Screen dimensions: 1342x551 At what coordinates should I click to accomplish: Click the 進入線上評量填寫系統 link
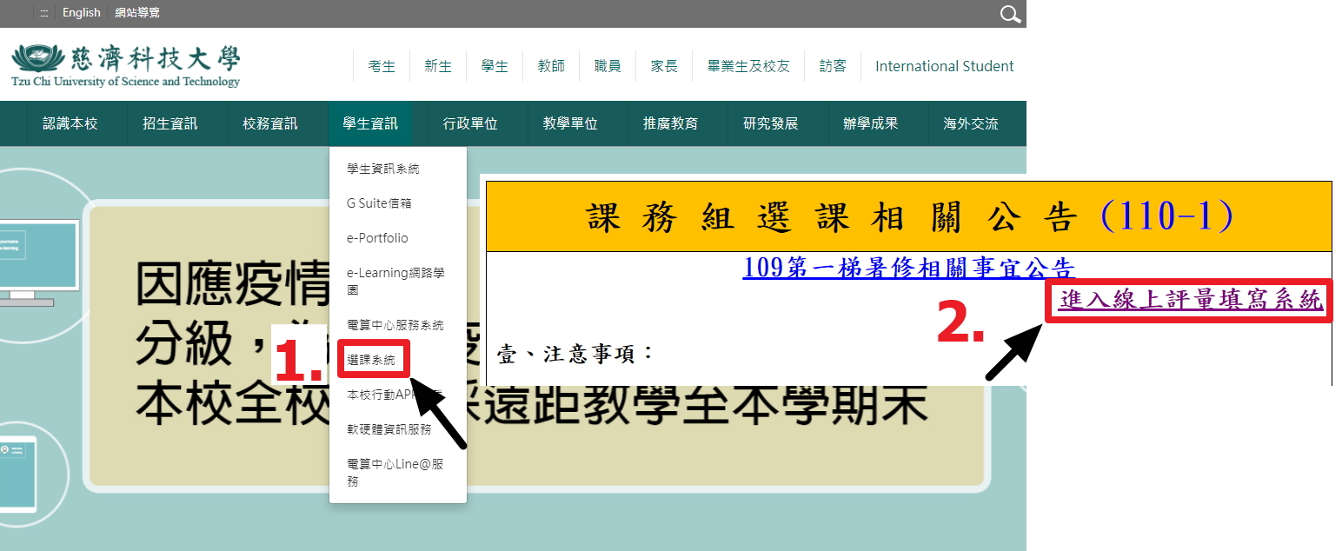(x=1191, y=301)
